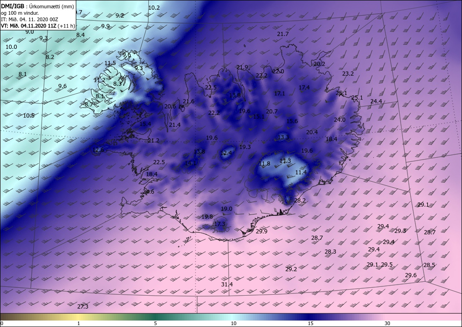Click the color scale label 5
Image resolution: width=462 pixels, height=327 pixels.
coord(155,323)
